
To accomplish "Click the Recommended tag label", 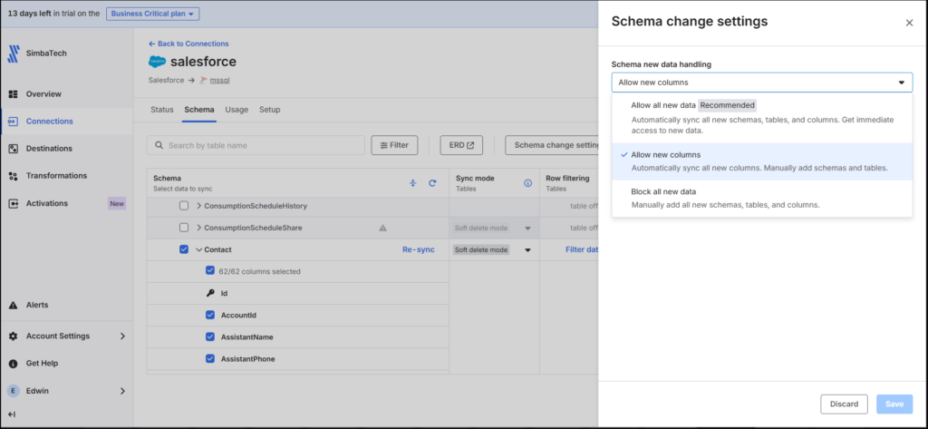I will pyautogui.click(x=728, y=105).
